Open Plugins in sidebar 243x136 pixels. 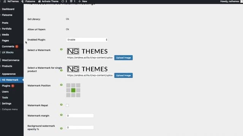pyautogui.click(x=6, y=86)
